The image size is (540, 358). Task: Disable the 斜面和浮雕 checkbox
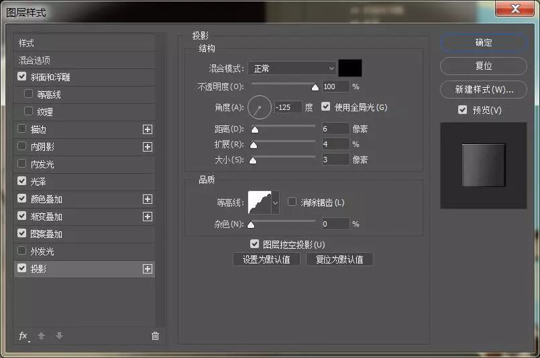(22, 77)
